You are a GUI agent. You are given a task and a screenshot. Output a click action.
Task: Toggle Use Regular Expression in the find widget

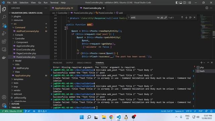point(166,17)
